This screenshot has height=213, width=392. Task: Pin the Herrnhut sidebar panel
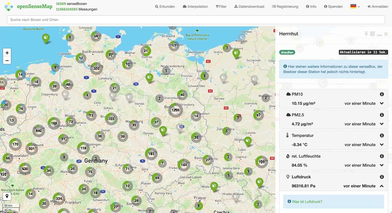[x=366, y=34]
